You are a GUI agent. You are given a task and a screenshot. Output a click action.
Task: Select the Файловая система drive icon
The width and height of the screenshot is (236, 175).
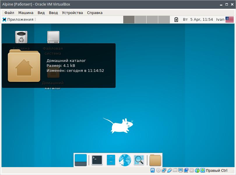pyautogui.click(x=53, y=37)
